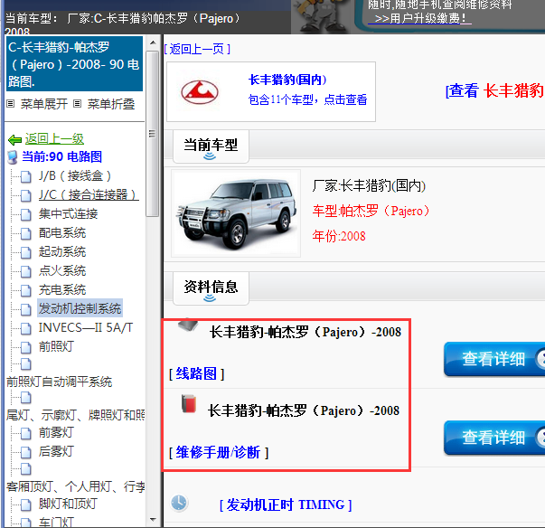Image resolution: width=545 pixels, height=528 pixels.
Task: Click the clock icon beside 发动机正时 TIMING
Action: point(179,503)
